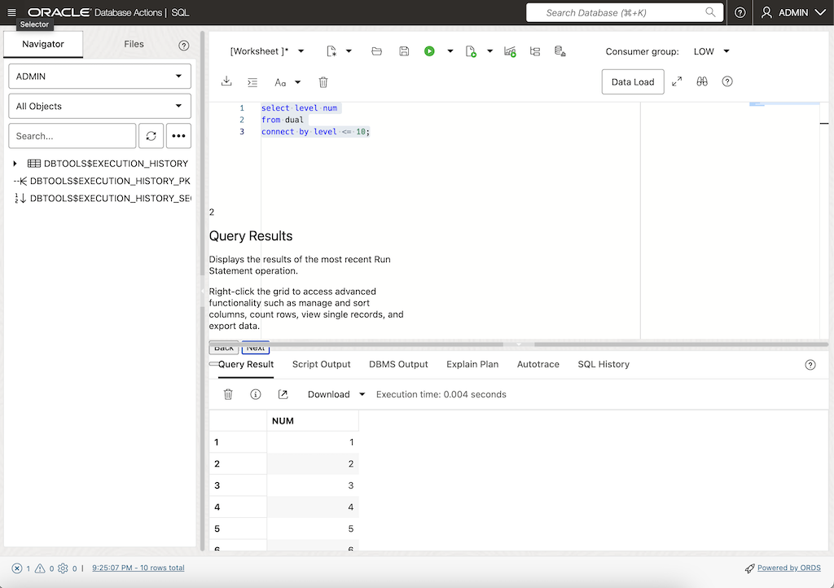834x588 pixels.
Task: Open Navigator panel help icon
Action: (x=183, y=45)
